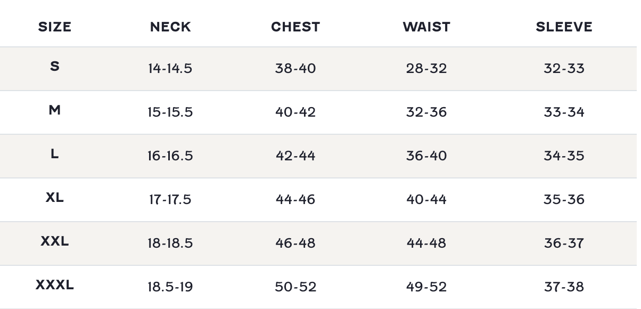This screenshot has height=309, width=641.
Task: Select the S size row label
Action: coord(55,67)
